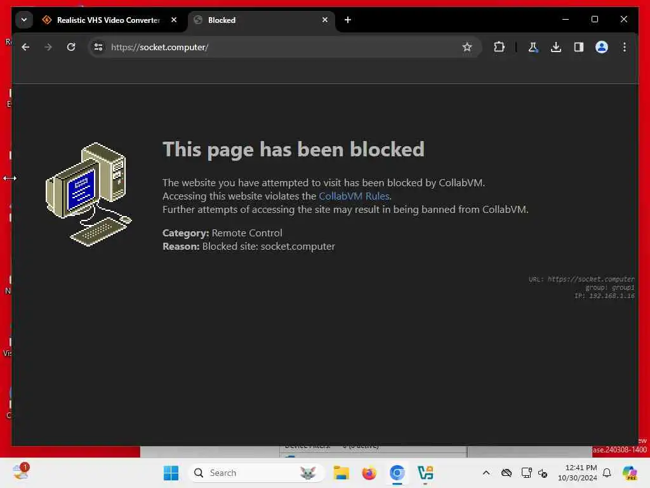Reload the current page
Viewport: 650px width, 488px height.
(x=71, y=47)
